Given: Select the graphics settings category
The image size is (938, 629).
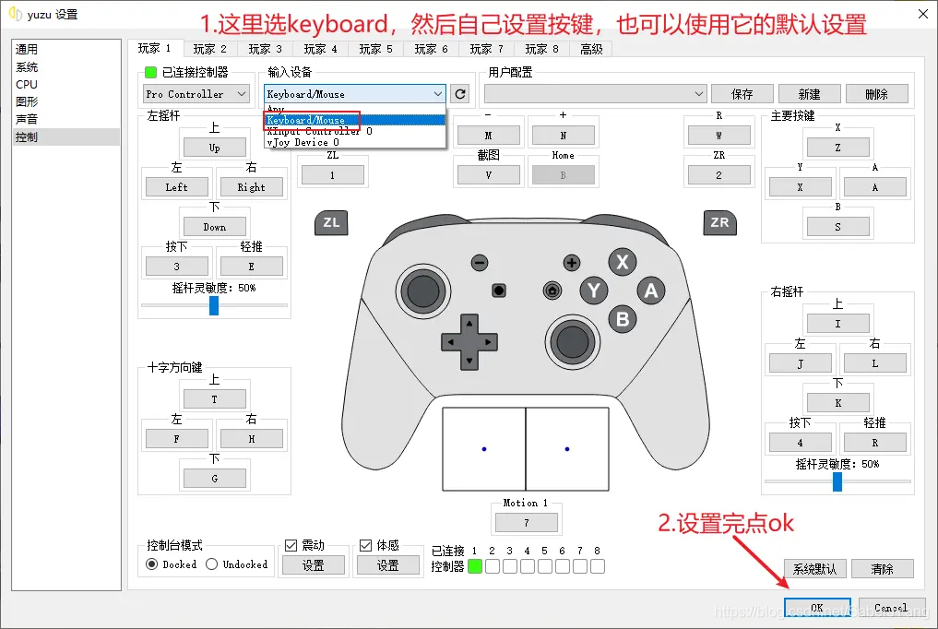Looking at the screenshot, I should [x=65, y=101].
